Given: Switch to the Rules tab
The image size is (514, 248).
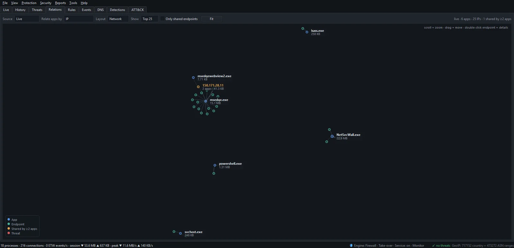Looking at the screenshot, I should (72, 10).
